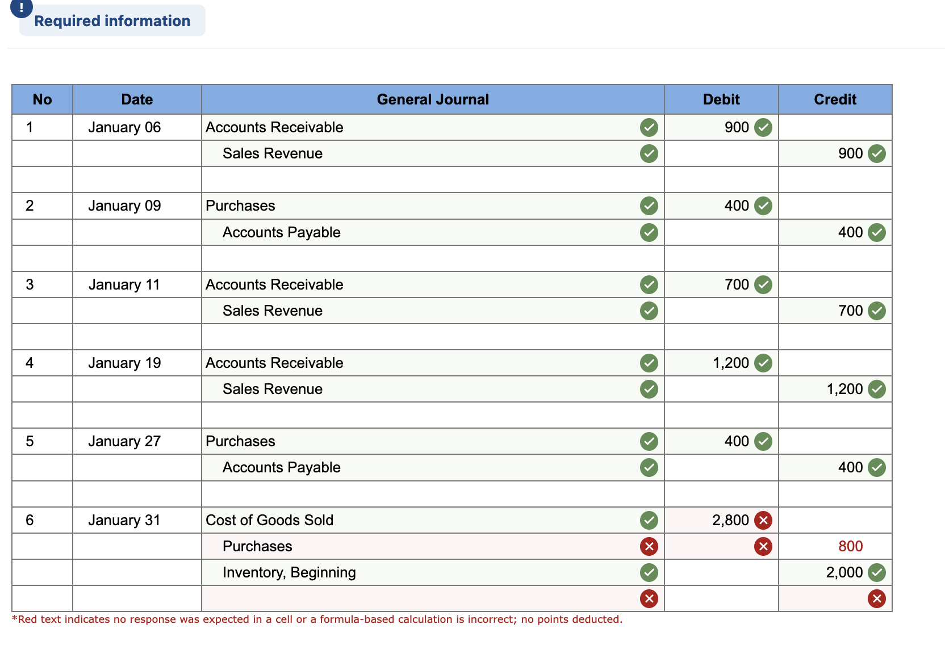Click green check next to debit 700
The height and width of the screenshot is (662, 945).
(x=763, y=284)
